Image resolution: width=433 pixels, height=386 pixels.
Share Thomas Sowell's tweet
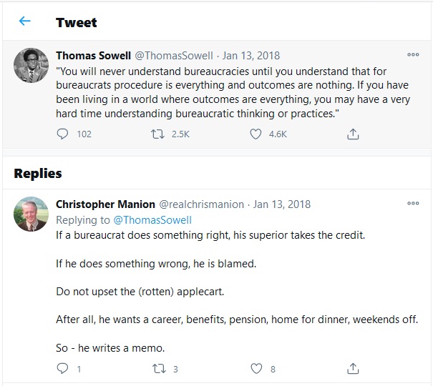pyautogui.click(x=352, y=134)
